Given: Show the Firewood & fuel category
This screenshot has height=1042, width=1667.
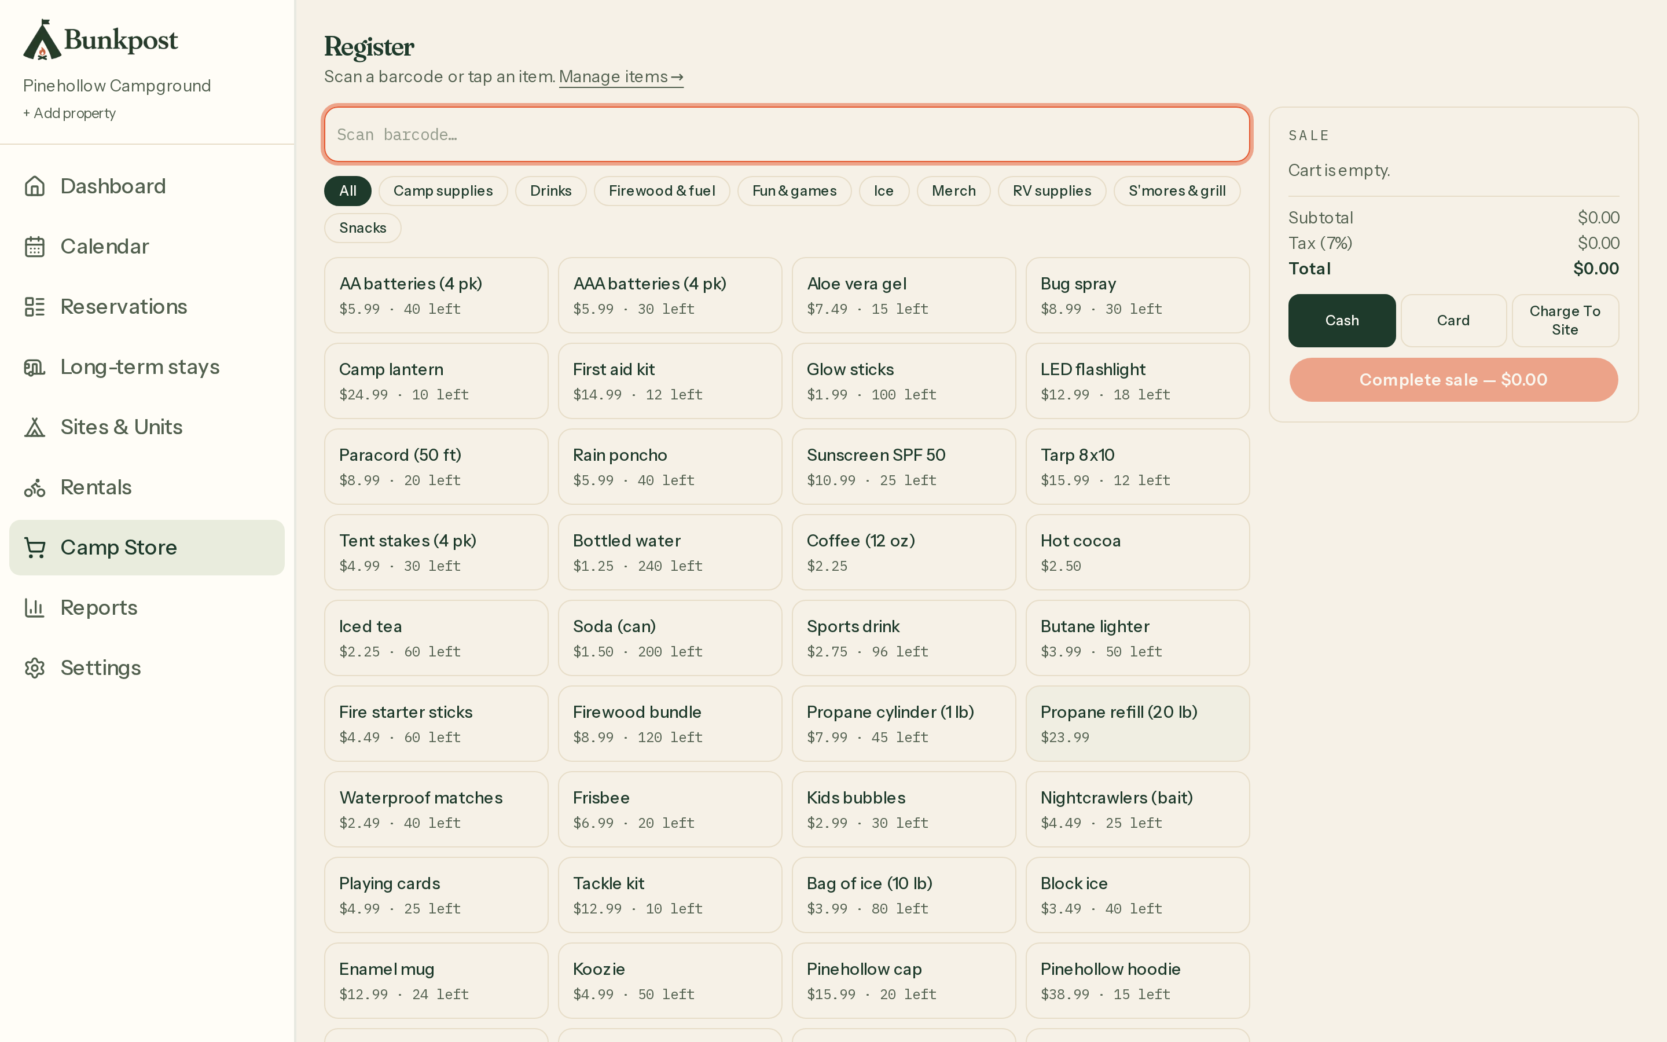Looking at the screenshot, I should (662, 191).
